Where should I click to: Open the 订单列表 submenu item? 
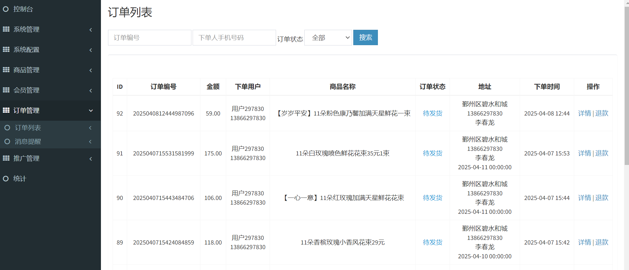28,127
